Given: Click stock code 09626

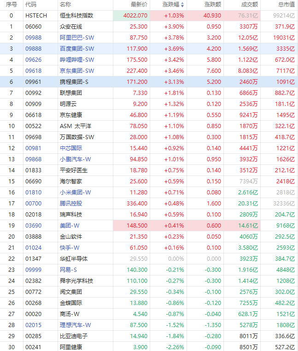Looking at the screenshot, I should (x=33, y=60).
